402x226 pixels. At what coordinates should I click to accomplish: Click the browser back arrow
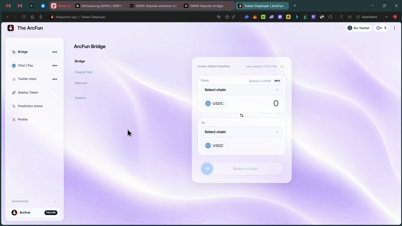[x=7, y=17]
